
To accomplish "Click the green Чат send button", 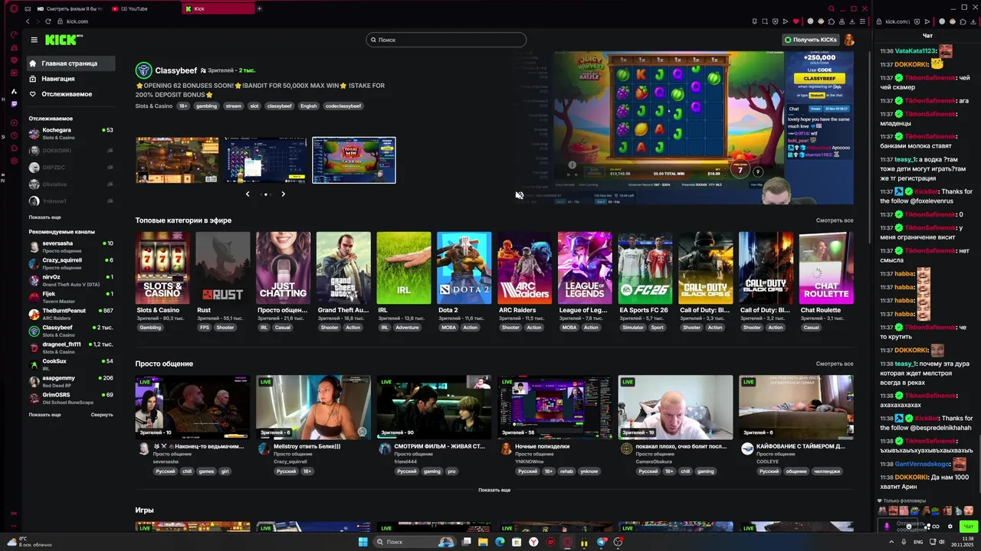I will click(x=968, y=527).
